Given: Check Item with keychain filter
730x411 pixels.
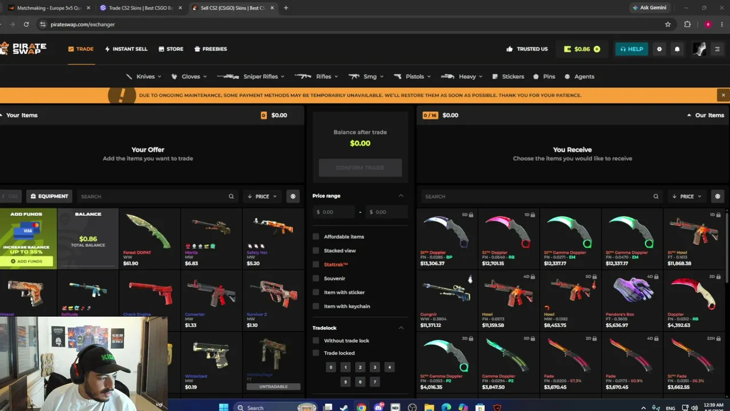Looking at the screenshot, I should pyautogui.click(x=316, y=306).
